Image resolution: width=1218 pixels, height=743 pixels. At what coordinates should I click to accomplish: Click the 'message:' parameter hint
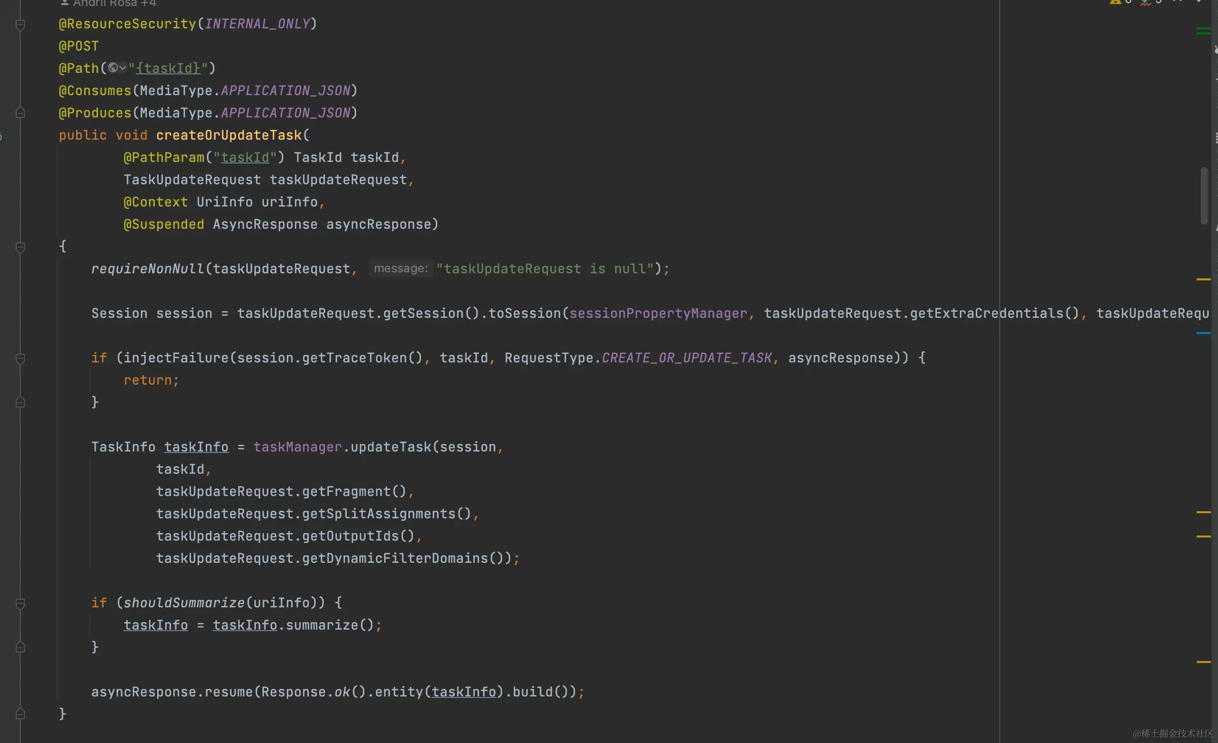(x=400, y=269)
